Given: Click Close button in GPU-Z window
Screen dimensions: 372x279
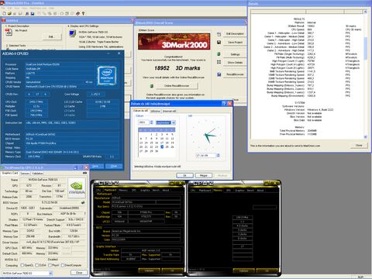Looking at the screenshot, I should coord(79,273).
